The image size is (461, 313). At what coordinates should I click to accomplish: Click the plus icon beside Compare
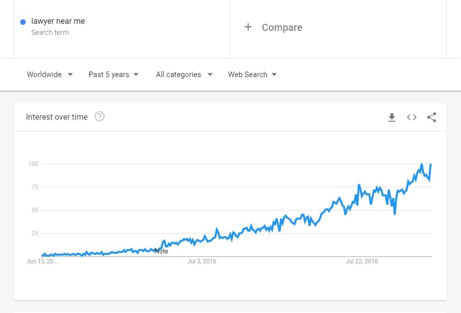[248, 27]
